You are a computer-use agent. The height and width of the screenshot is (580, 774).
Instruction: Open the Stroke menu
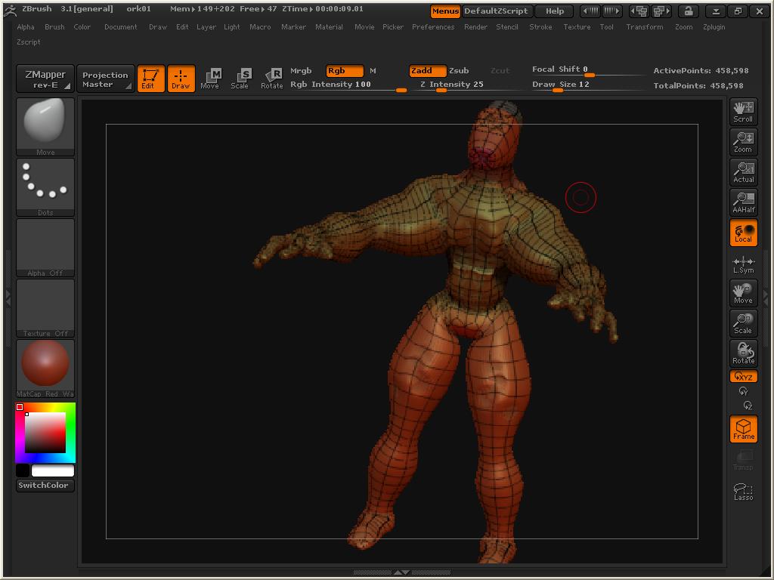[x=540, y=27]
